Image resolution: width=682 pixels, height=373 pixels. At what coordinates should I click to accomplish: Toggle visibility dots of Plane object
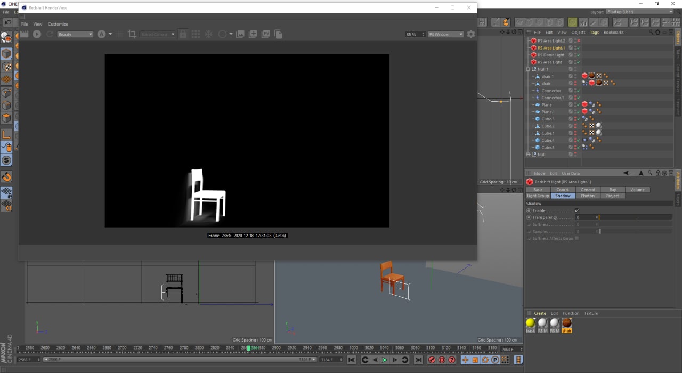(575, 104)
